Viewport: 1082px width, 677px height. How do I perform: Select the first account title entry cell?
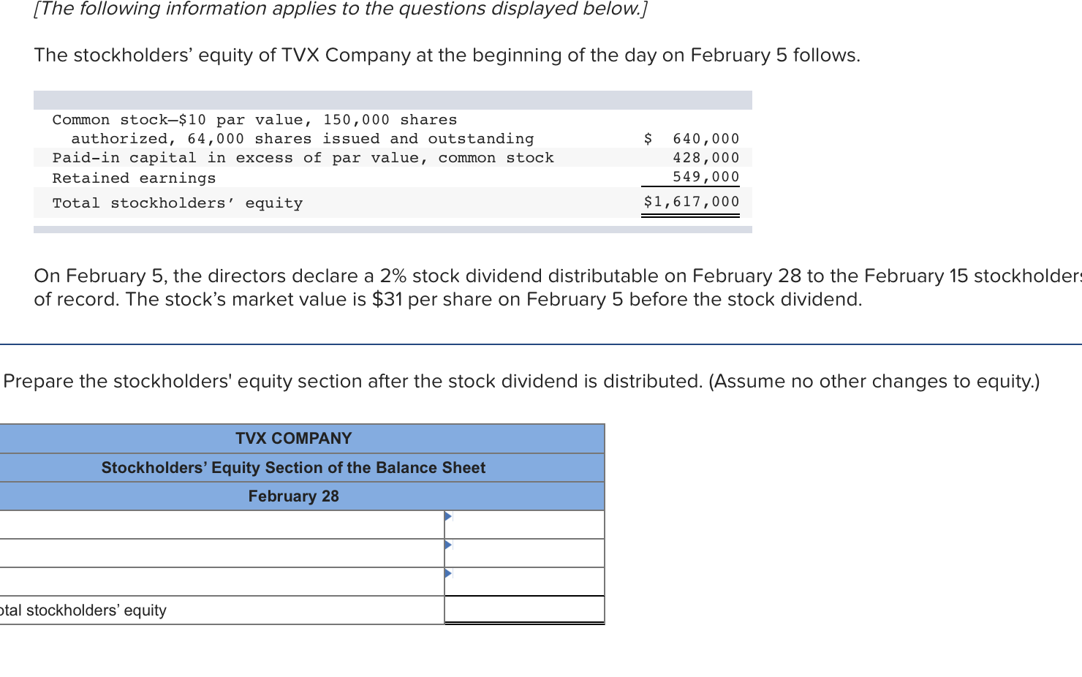pos(219,525)
